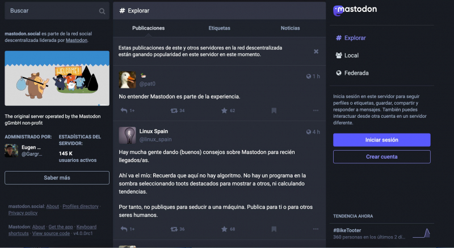Open the Profiles directory link
Screen dimensions: 454x248
click(x=81, y=206)
